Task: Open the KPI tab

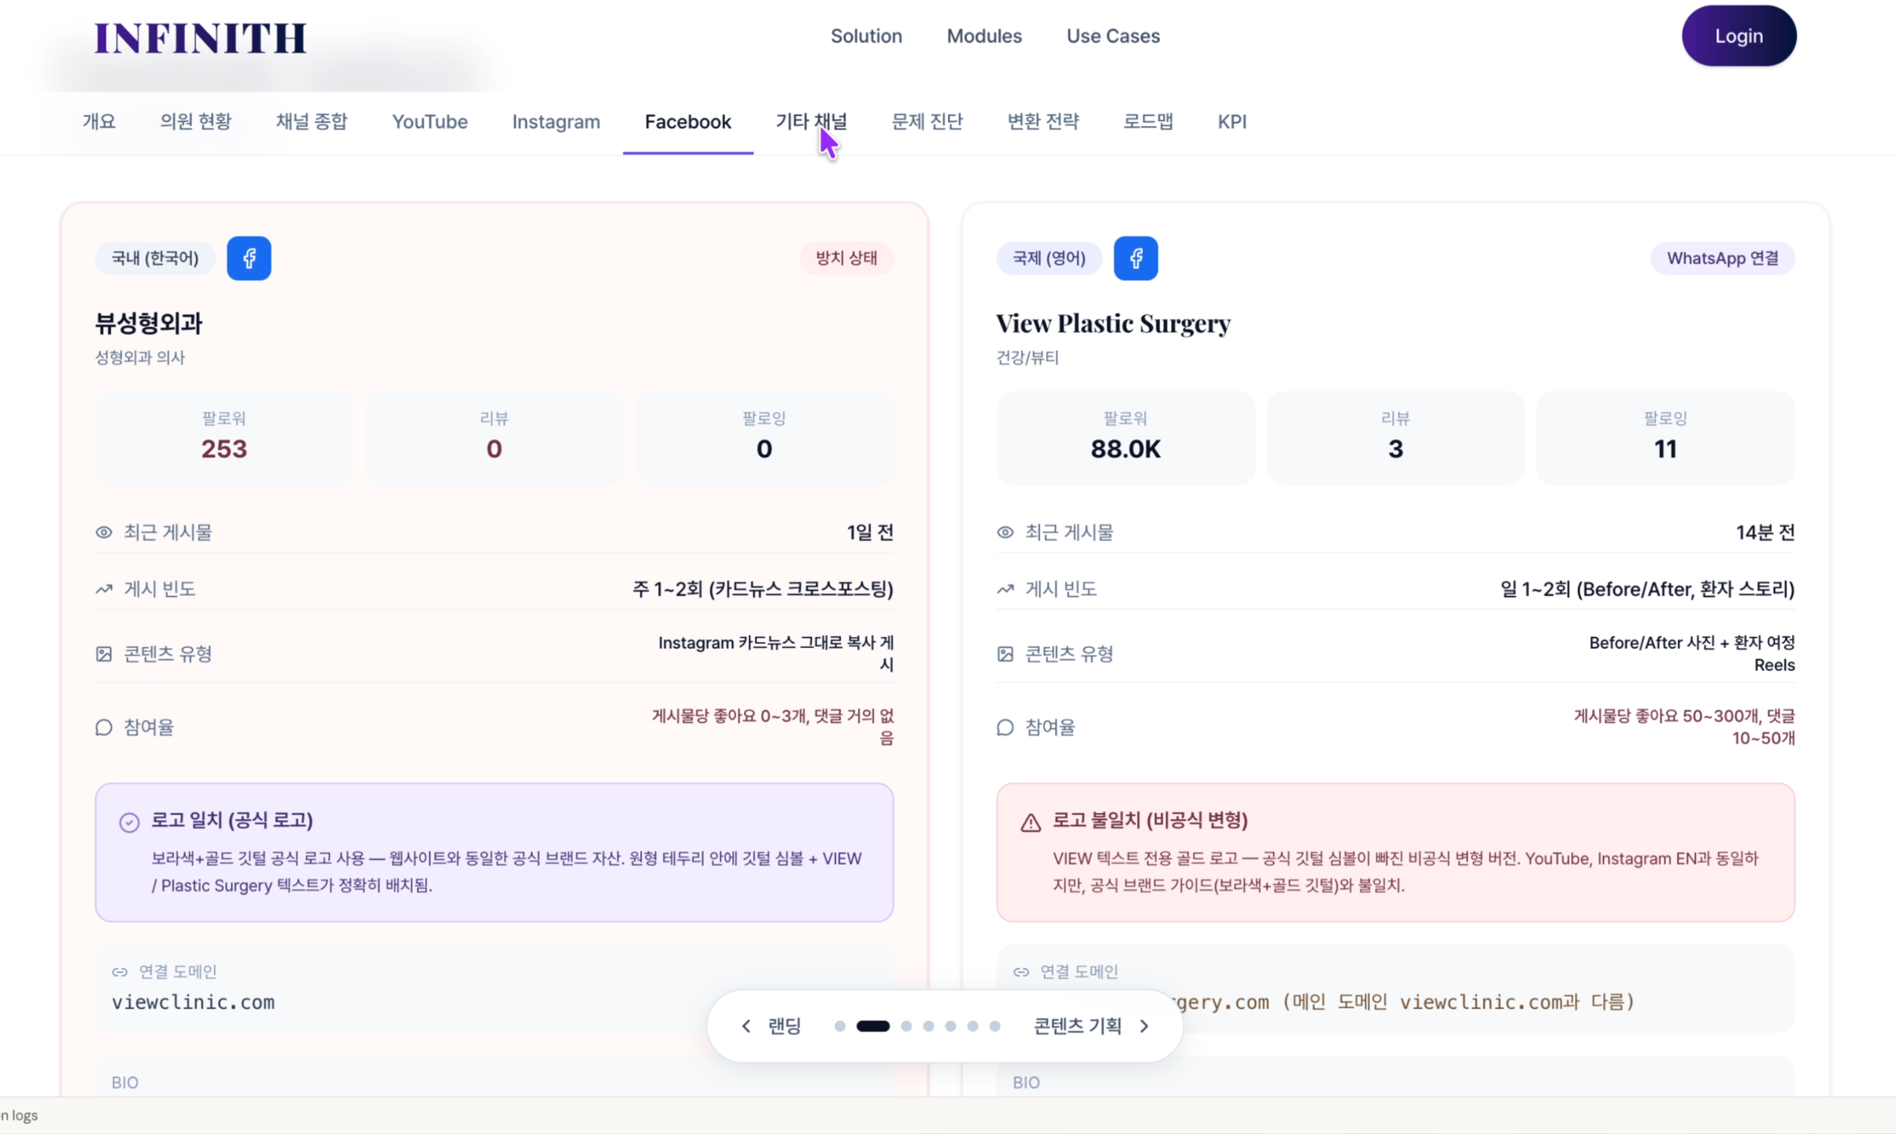Action: [1231, 121]
